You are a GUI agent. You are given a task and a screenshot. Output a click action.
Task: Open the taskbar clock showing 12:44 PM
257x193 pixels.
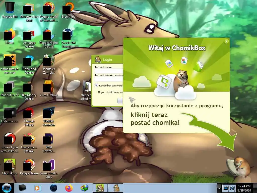coord(244,188)
